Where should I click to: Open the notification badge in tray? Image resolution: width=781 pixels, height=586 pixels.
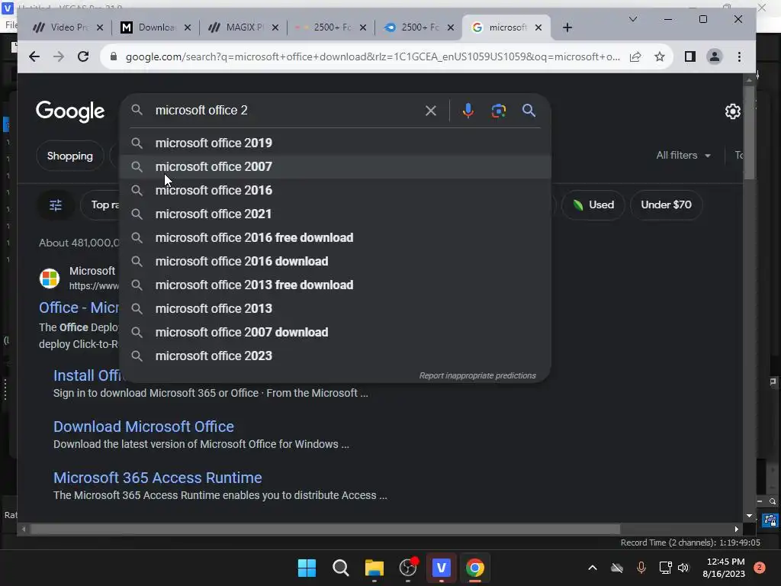point(760,568)
